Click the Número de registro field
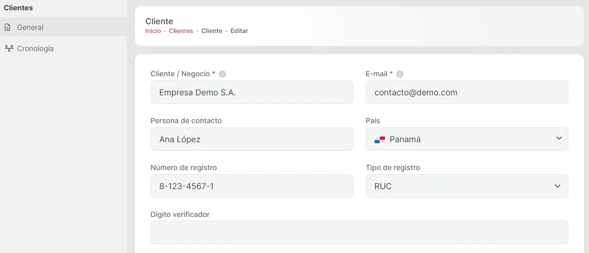The height and width of the screenshot is (253, 589). pyautogui.click(x=251, y=186)
